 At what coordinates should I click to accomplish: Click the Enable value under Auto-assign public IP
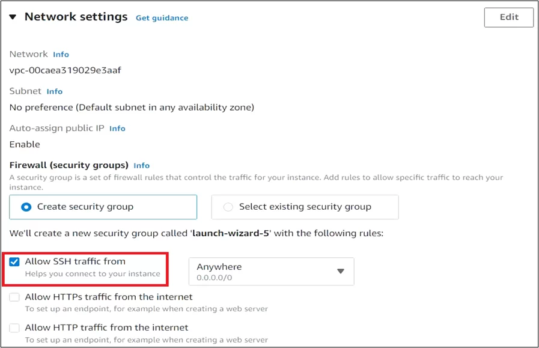pyautogui.click(x=25, y=144)
